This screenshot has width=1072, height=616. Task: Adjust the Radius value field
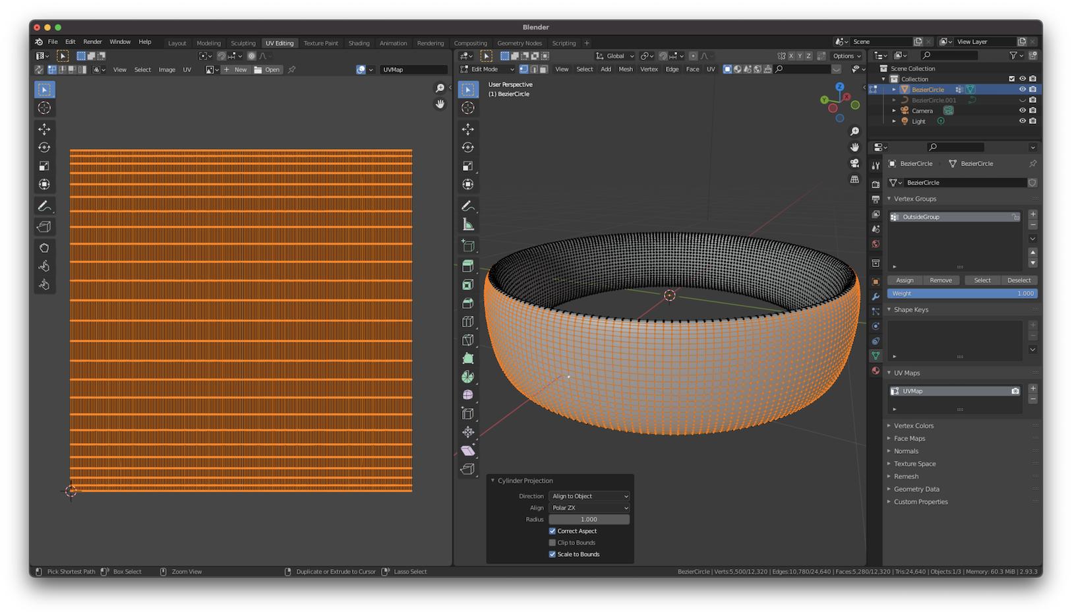589,520
